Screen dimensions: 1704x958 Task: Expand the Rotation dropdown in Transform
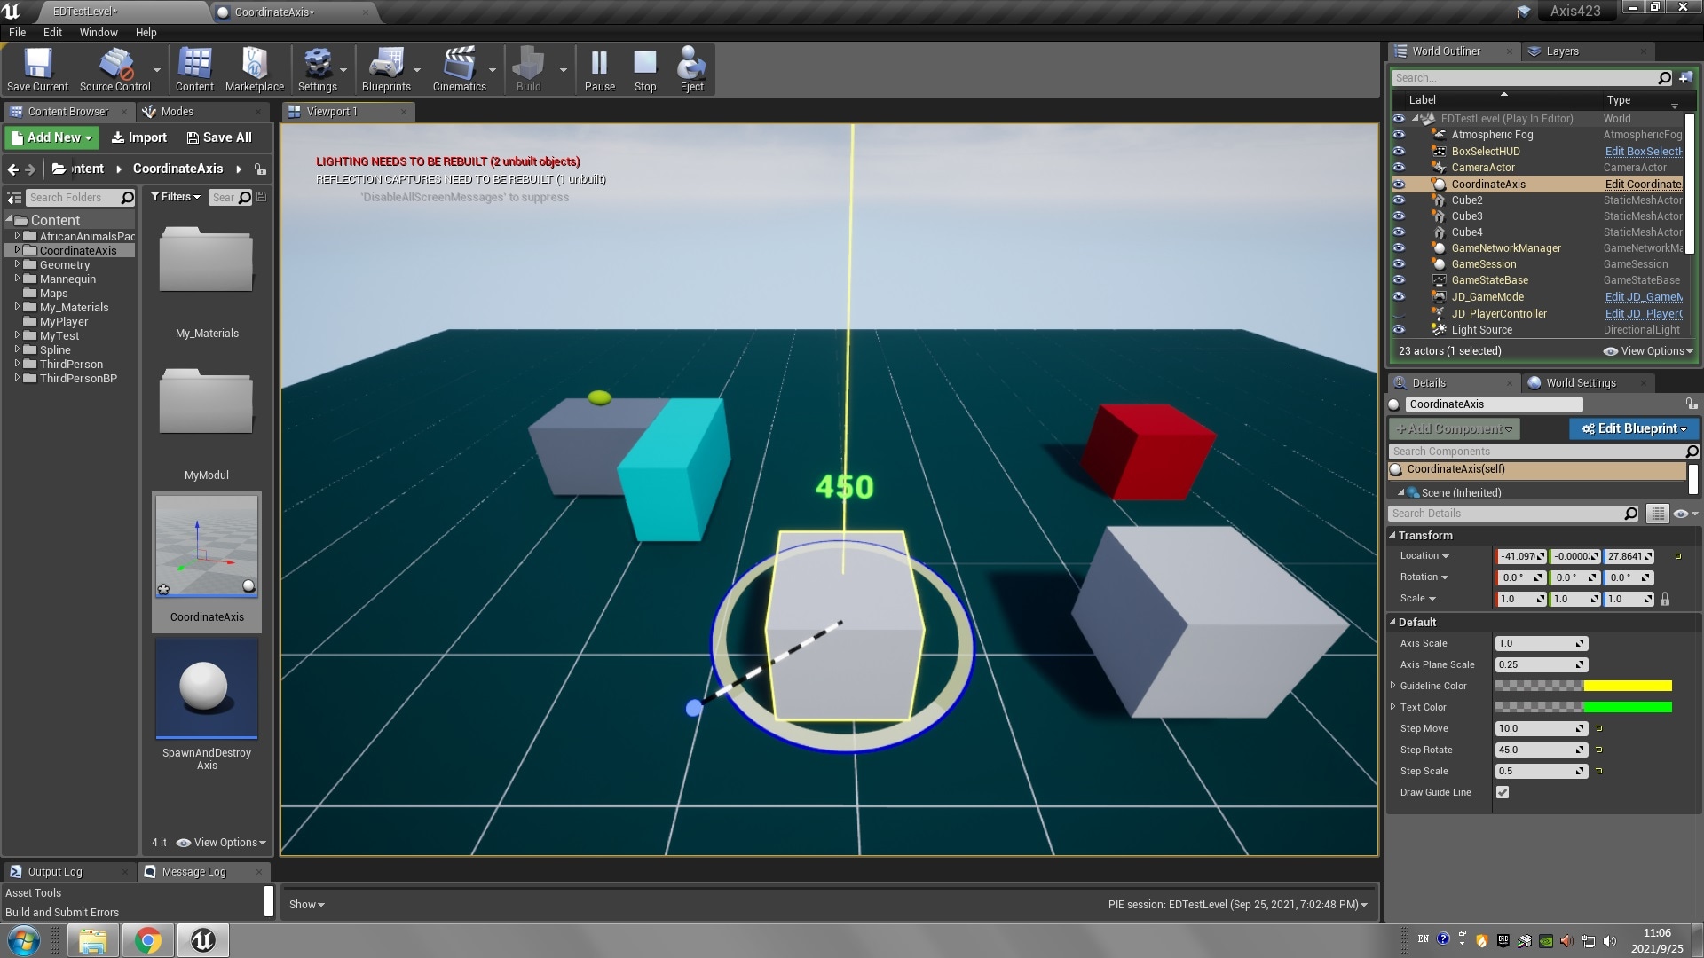[x=1445, y=577]
